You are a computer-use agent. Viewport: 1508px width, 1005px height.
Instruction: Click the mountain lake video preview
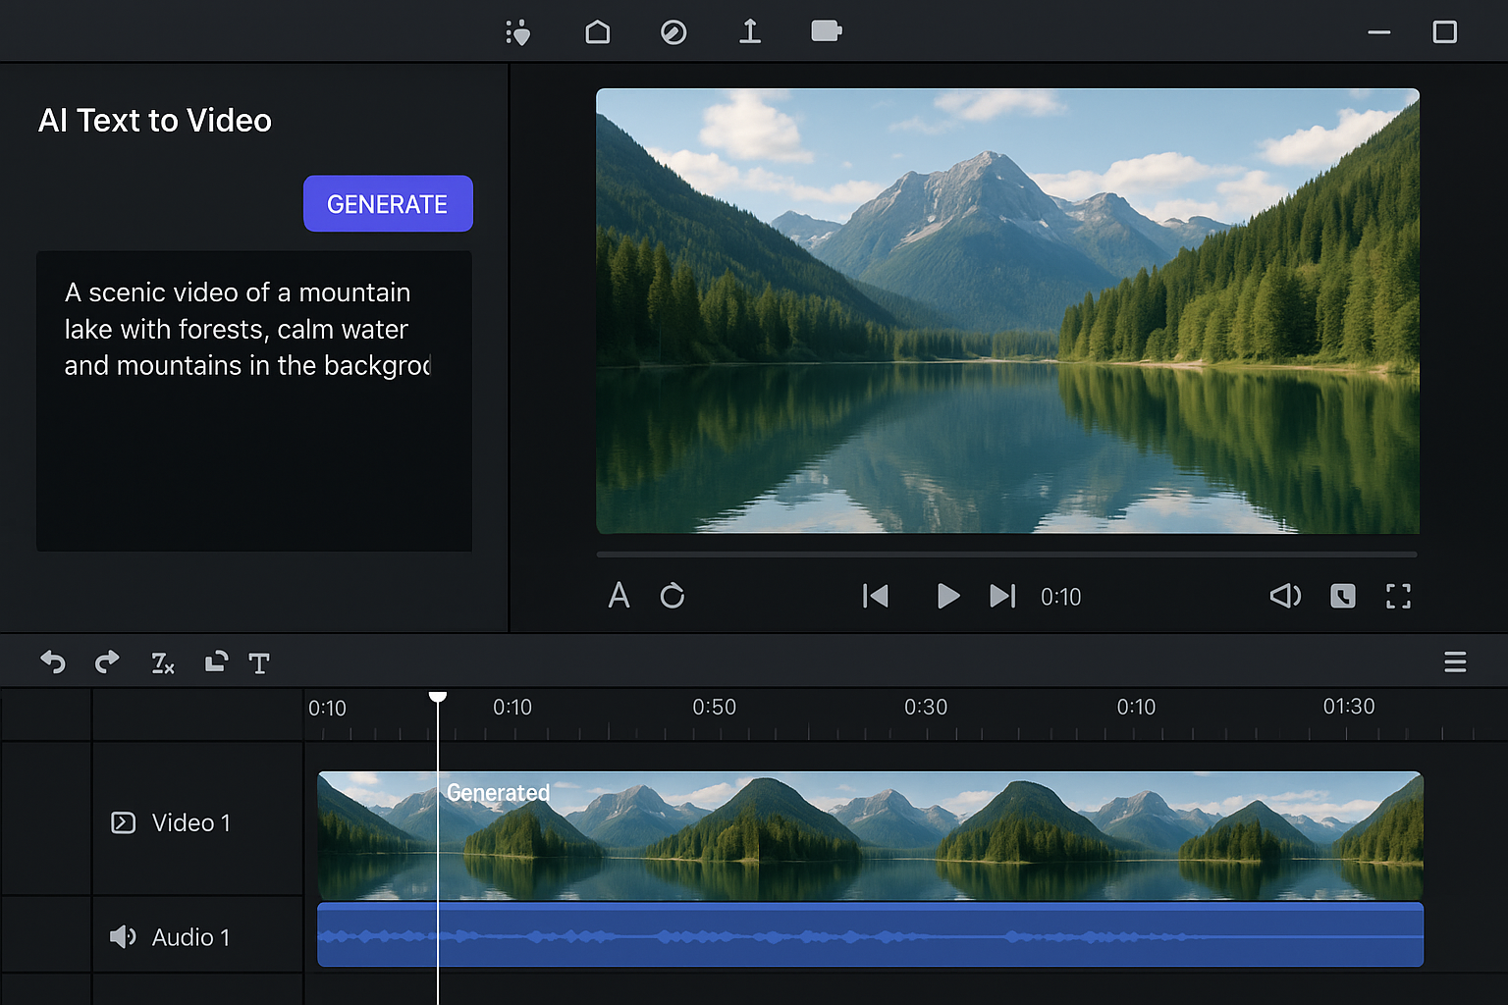click(x=1007, y=311)
